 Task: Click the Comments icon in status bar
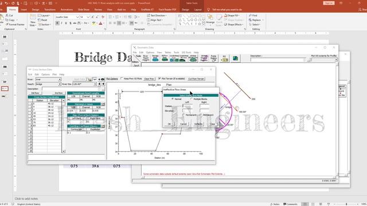pos(285,204)
